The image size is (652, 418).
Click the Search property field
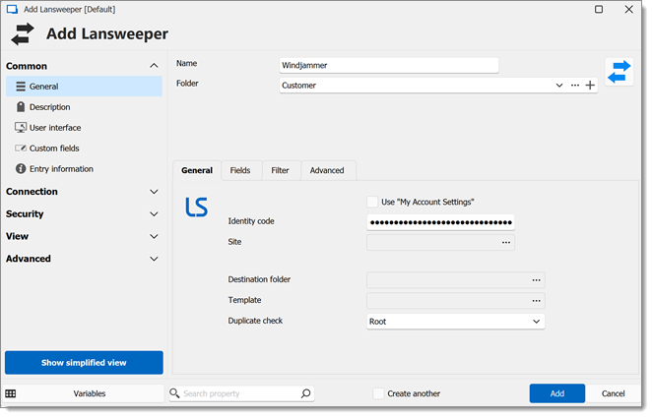click(241, 393)
